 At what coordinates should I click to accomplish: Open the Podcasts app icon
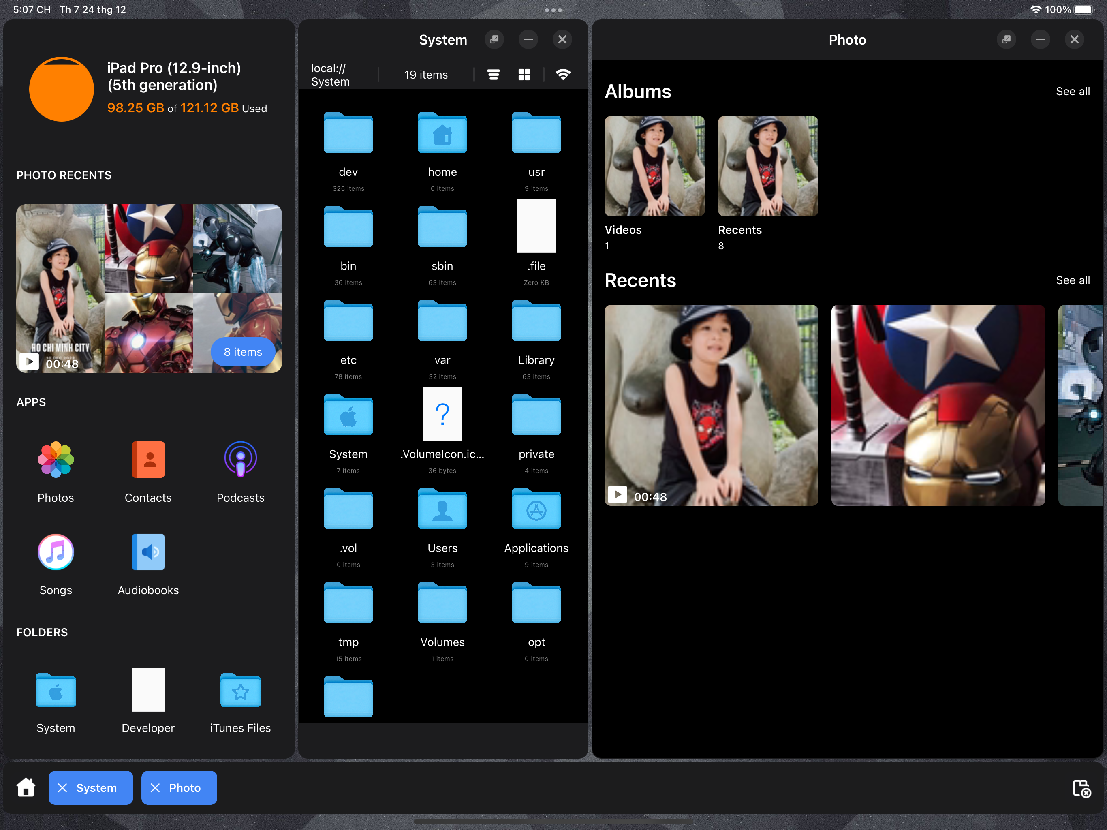(241, 459)
